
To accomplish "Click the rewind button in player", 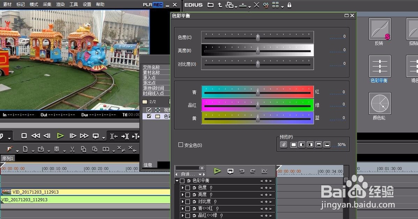I will [x=36, y=136].
